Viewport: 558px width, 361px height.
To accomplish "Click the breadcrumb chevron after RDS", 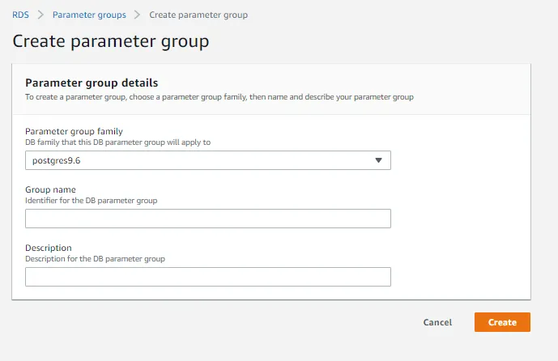I will [x=40, y=15].
